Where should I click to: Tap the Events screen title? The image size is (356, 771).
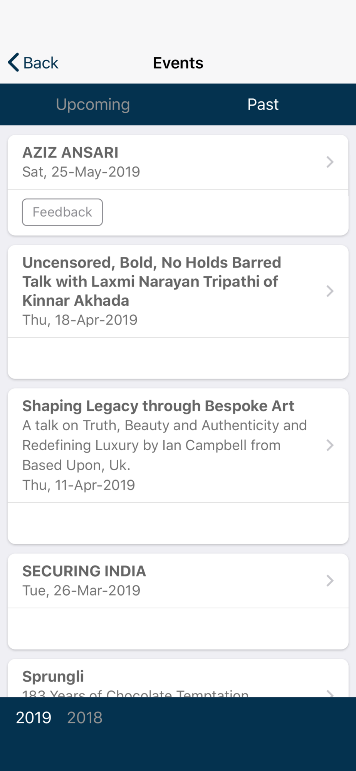pos(178,63)
